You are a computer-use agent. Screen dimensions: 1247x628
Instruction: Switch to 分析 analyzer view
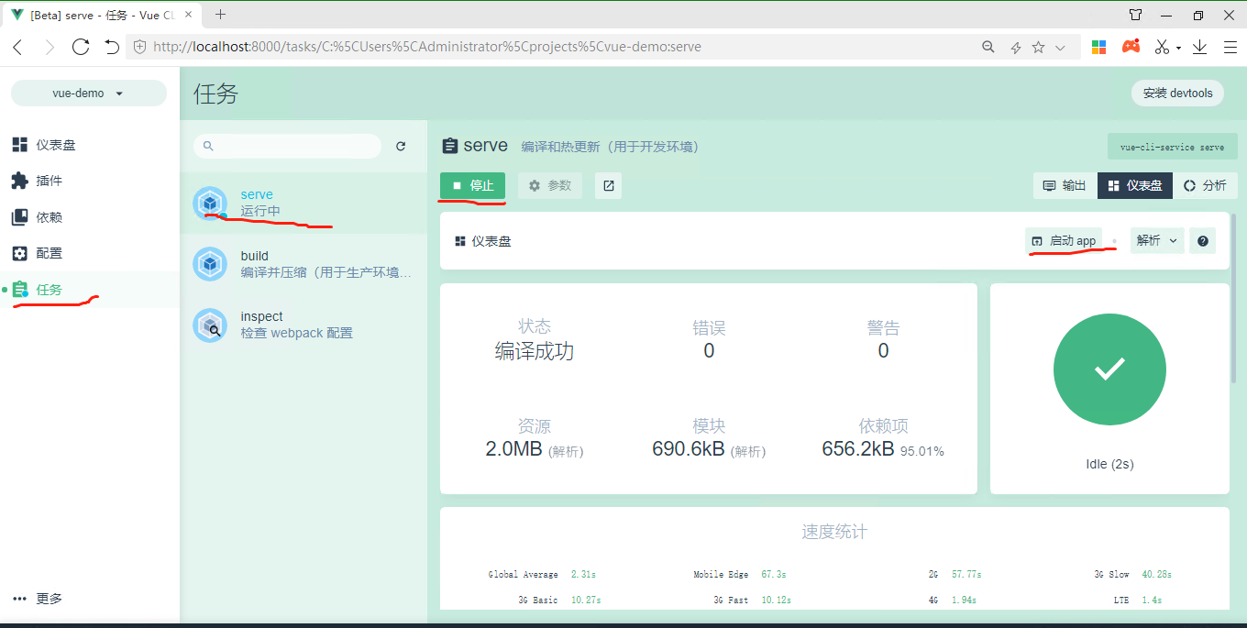click(1205, 185)
